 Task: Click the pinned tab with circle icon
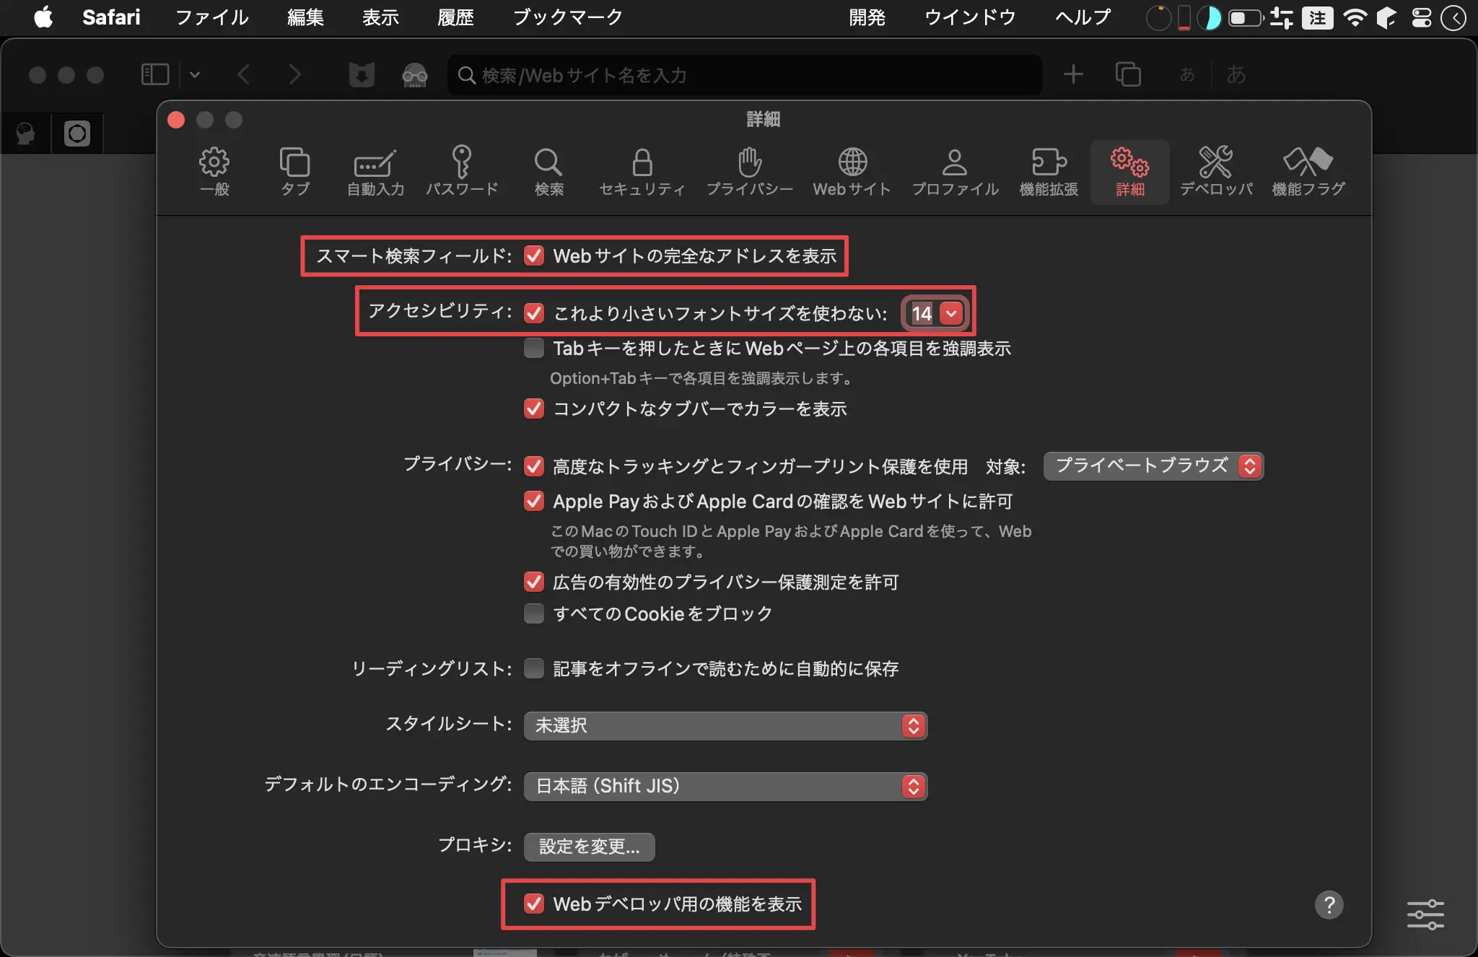[x=77, y=134]
